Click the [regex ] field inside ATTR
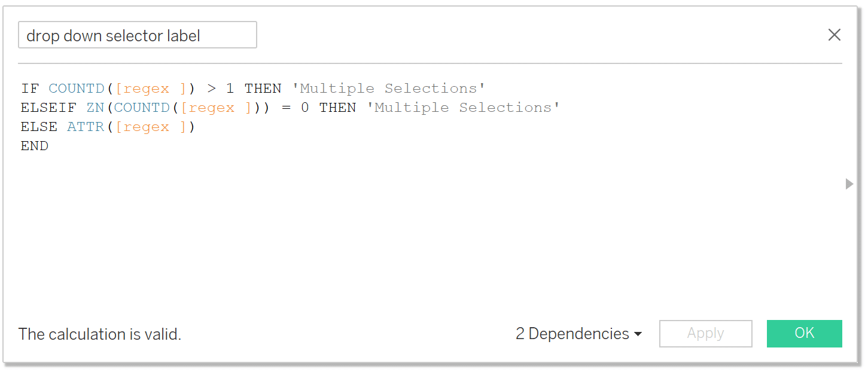This screenshot has width=868, height=372. [151, 127]
